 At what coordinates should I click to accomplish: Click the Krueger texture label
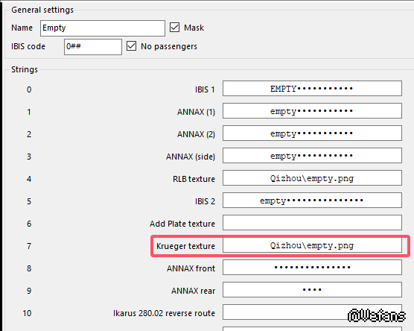click(x=185, y=246)
